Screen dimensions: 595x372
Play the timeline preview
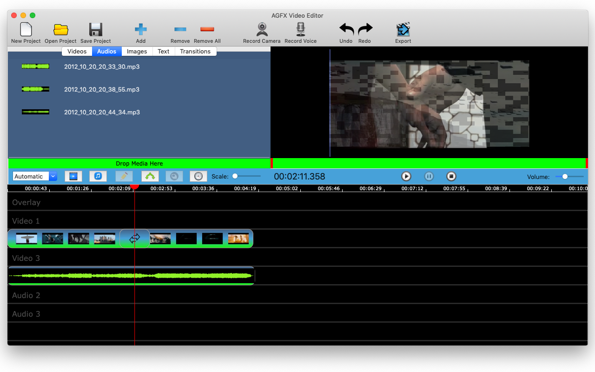406,176
